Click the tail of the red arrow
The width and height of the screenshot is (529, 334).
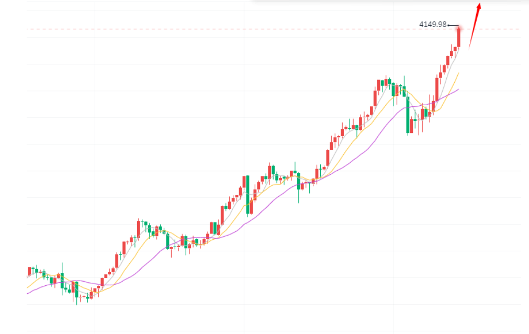469,49
